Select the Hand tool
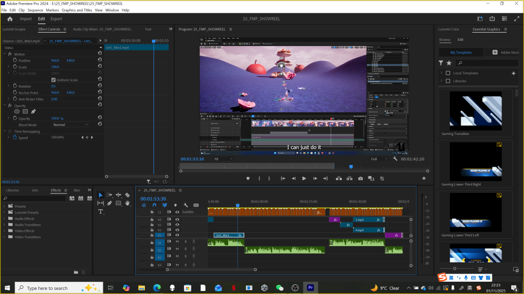The width and height of the screenshot is (524, 294). click(x=127, y=203)
